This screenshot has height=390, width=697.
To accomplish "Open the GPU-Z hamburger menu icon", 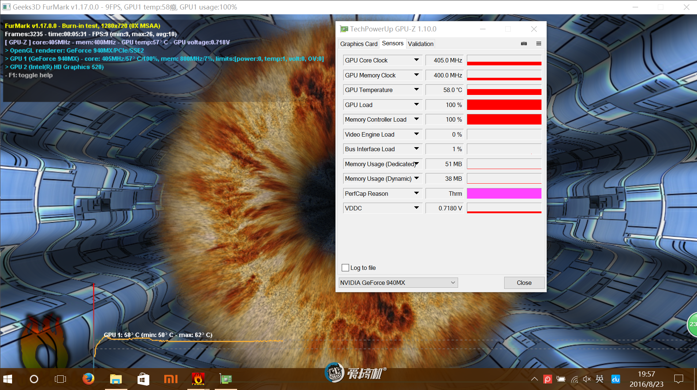I will tap(539, 43).
